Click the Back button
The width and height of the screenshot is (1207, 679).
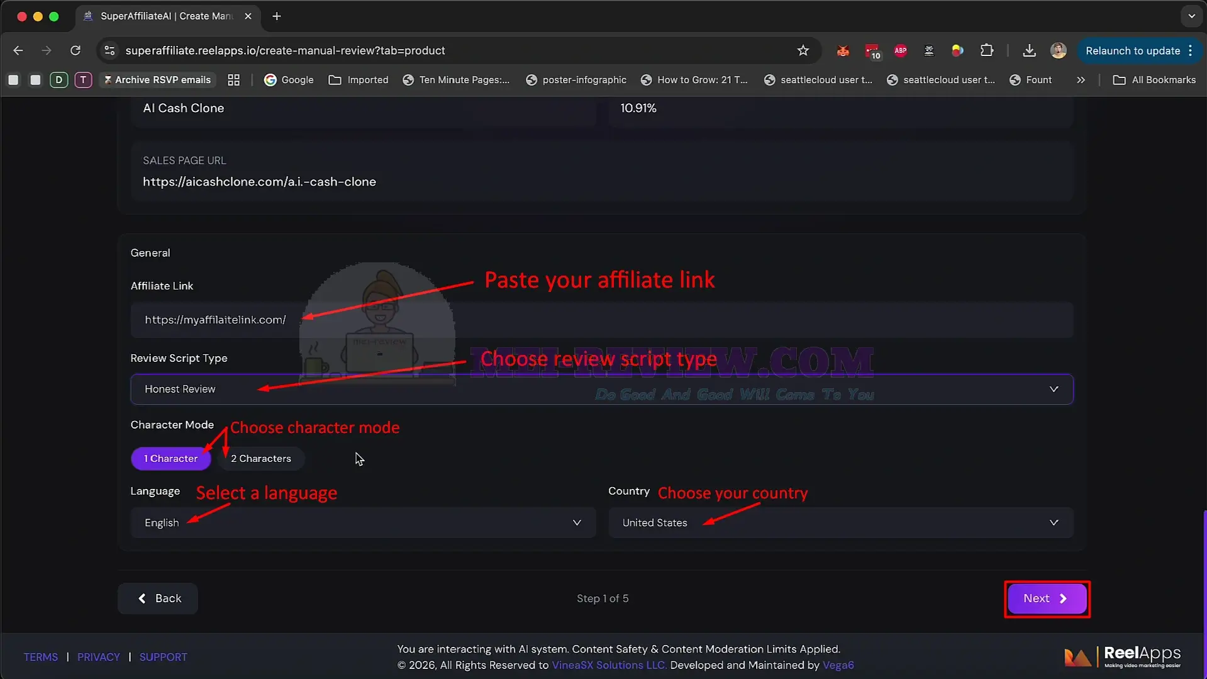pyautogui.click(x=158, y=598)
